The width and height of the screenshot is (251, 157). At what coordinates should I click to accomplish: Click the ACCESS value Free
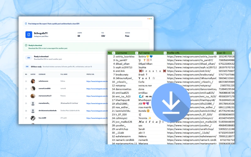[x=127, y=36]
